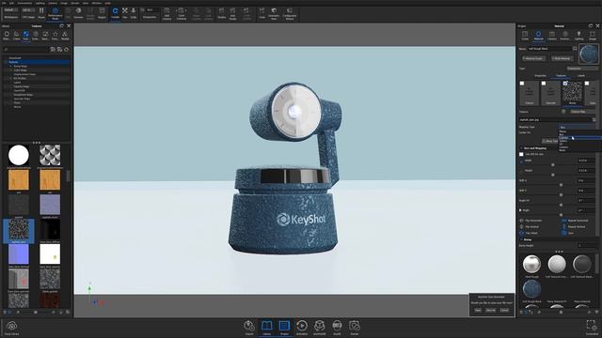Save material to library icon beside Name
Viewport: 602px width, 338px height.
[x=575, y=49]
